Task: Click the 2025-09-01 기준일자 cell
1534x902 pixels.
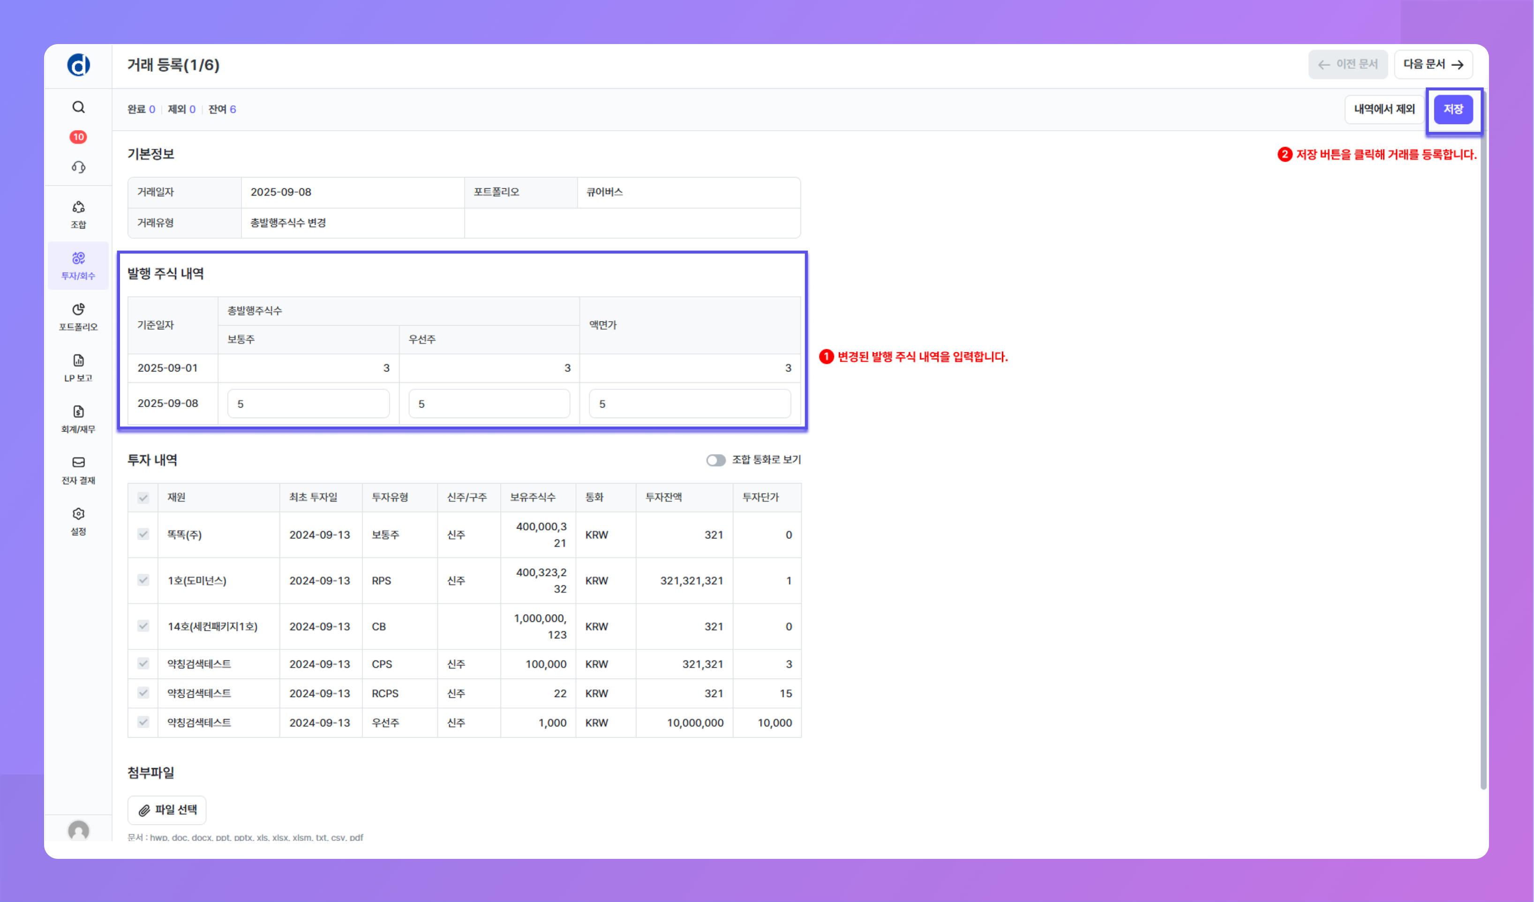Action: (173, 368)
